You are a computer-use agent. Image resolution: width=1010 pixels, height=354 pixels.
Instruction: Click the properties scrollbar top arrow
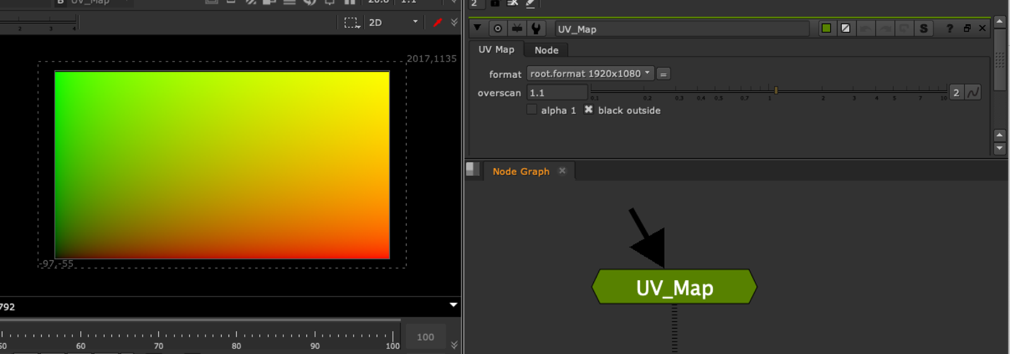[999, 21]
